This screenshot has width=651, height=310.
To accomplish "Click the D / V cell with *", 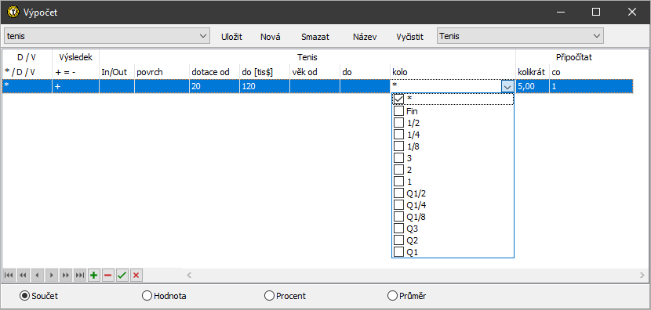I will pos(27,86).
